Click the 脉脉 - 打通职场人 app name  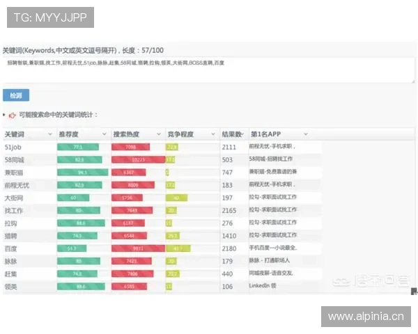269,260
